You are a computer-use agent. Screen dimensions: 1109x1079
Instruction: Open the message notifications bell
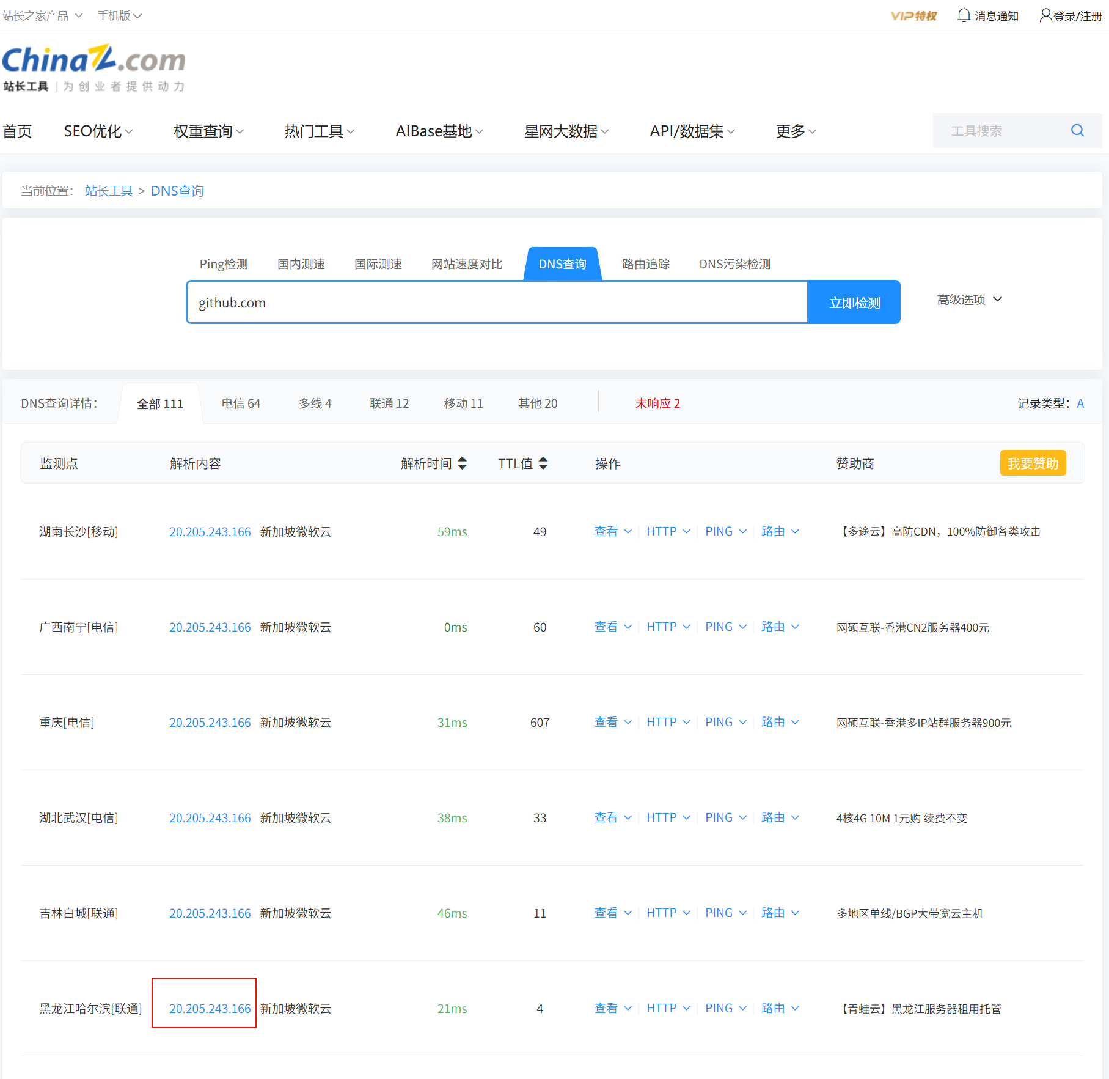(964, 15)
